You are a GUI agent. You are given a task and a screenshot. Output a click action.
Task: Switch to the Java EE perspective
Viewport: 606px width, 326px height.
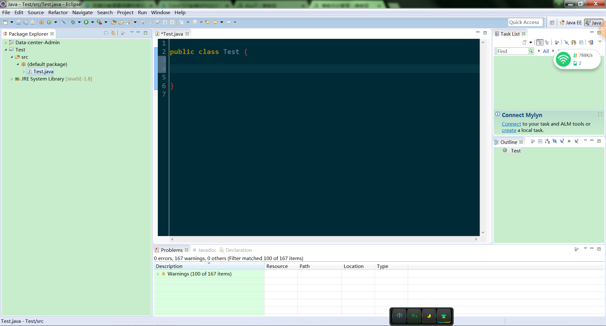pos(571,22)
